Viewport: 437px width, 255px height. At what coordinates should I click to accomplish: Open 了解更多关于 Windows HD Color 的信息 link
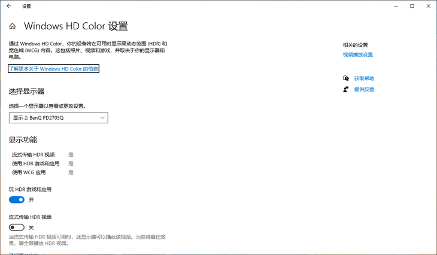[53, 69]
